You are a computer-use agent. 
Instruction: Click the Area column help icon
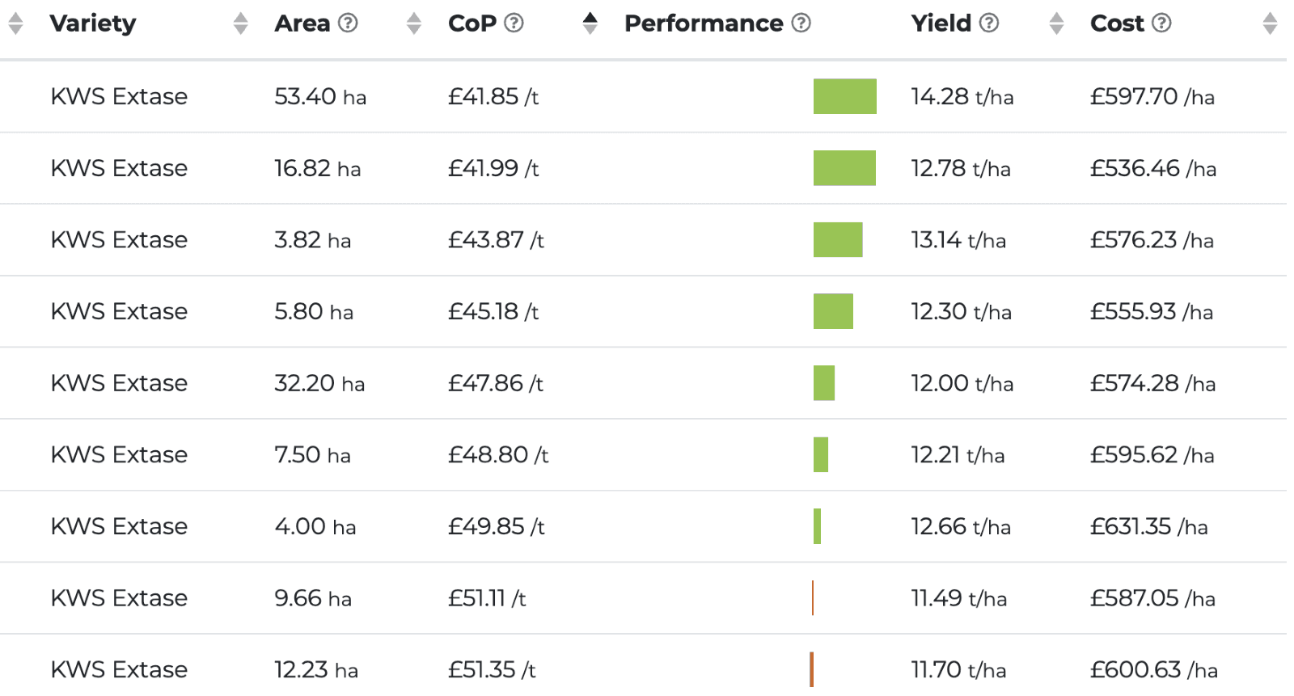(348, 23)
